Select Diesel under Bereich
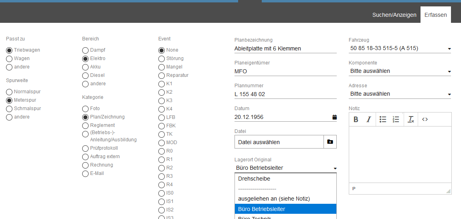This screenshot has height=219, width=461. pos(85,75)
